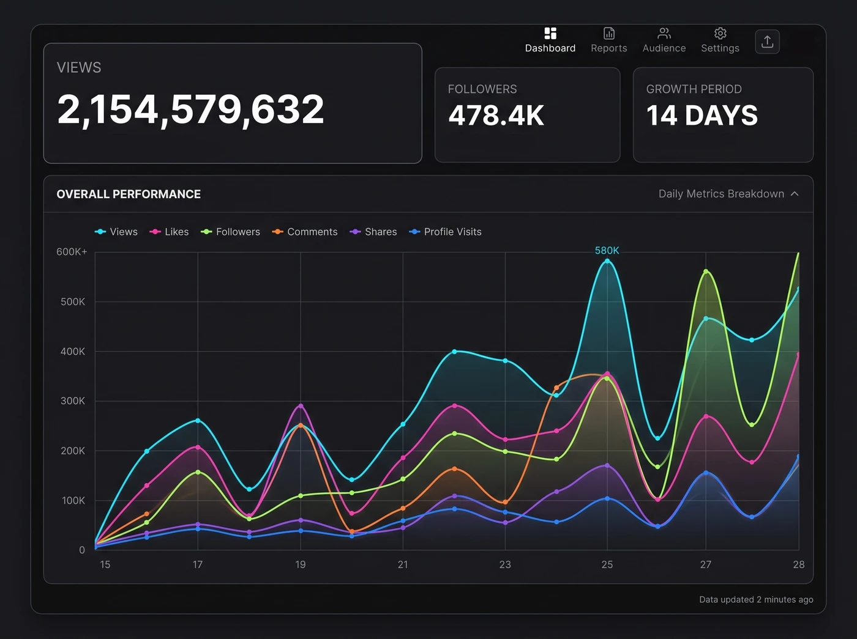Click the x-axis label 15
This screenshot has height=639, width=857.
coord(105,564)
